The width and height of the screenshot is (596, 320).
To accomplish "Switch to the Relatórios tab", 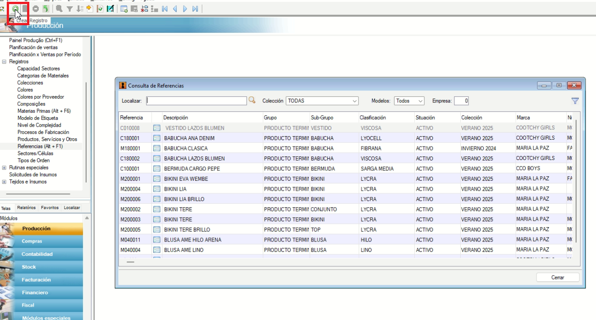I will click(26, 208).
